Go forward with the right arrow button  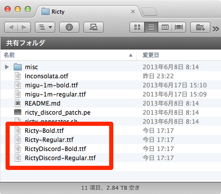pyautogui.click(x=24, y=27)
